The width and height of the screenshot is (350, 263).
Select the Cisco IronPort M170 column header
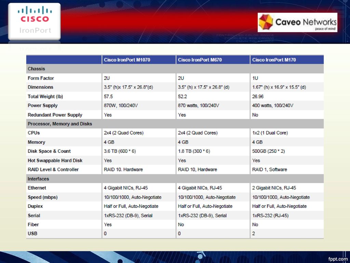(274, 60)
